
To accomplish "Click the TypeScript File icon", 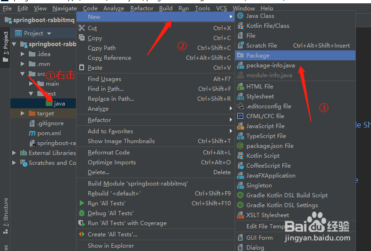I will 240,136.
